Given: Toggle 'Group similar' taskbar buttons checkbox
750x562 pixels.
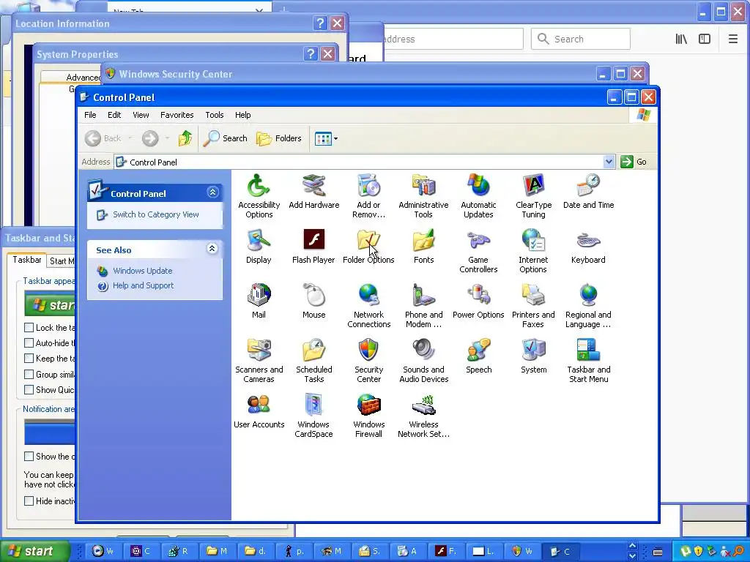Looking at the screenshot, I should point(29,374).
